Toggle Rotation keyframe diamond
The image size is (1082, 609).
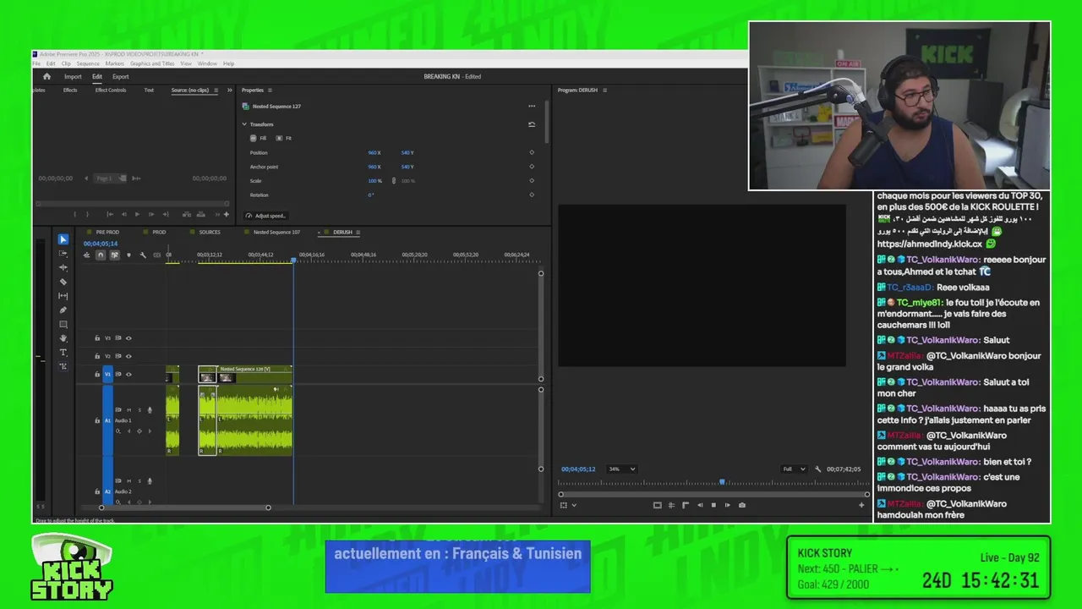click(x=532, y=195)
